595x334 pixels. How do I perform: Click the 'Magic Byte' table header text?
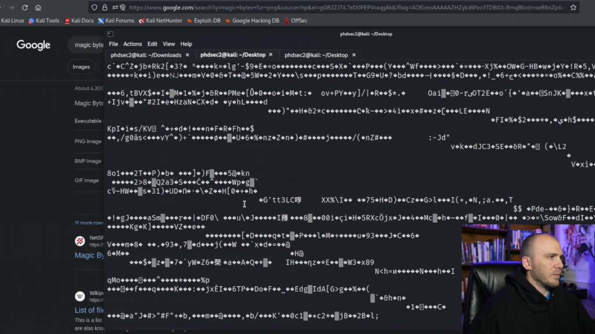[x=89, y=103]
